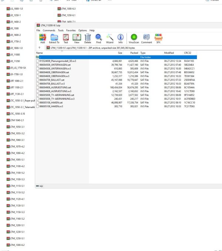Select the parent folder '..' row
The image size is (222, 251).
click(x=116, y=57)
